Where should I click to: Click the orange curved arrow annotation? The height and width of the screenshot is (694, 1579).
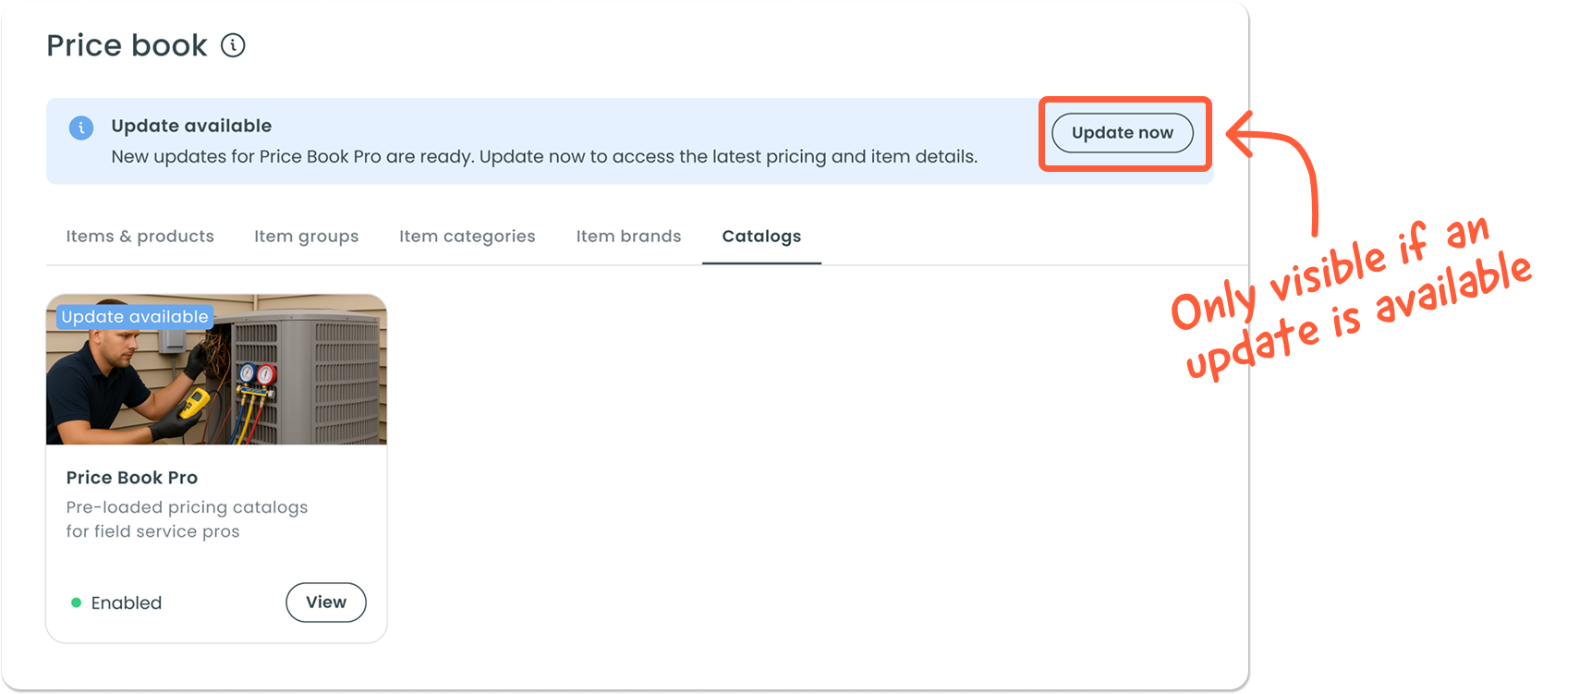pyautogui.click(x=1274, y=173)
